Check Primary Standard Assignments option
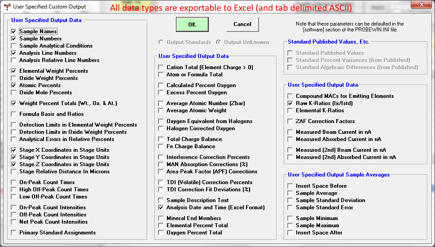The width and height of the screenshot is (435, 247). click(x=14, y=233)
